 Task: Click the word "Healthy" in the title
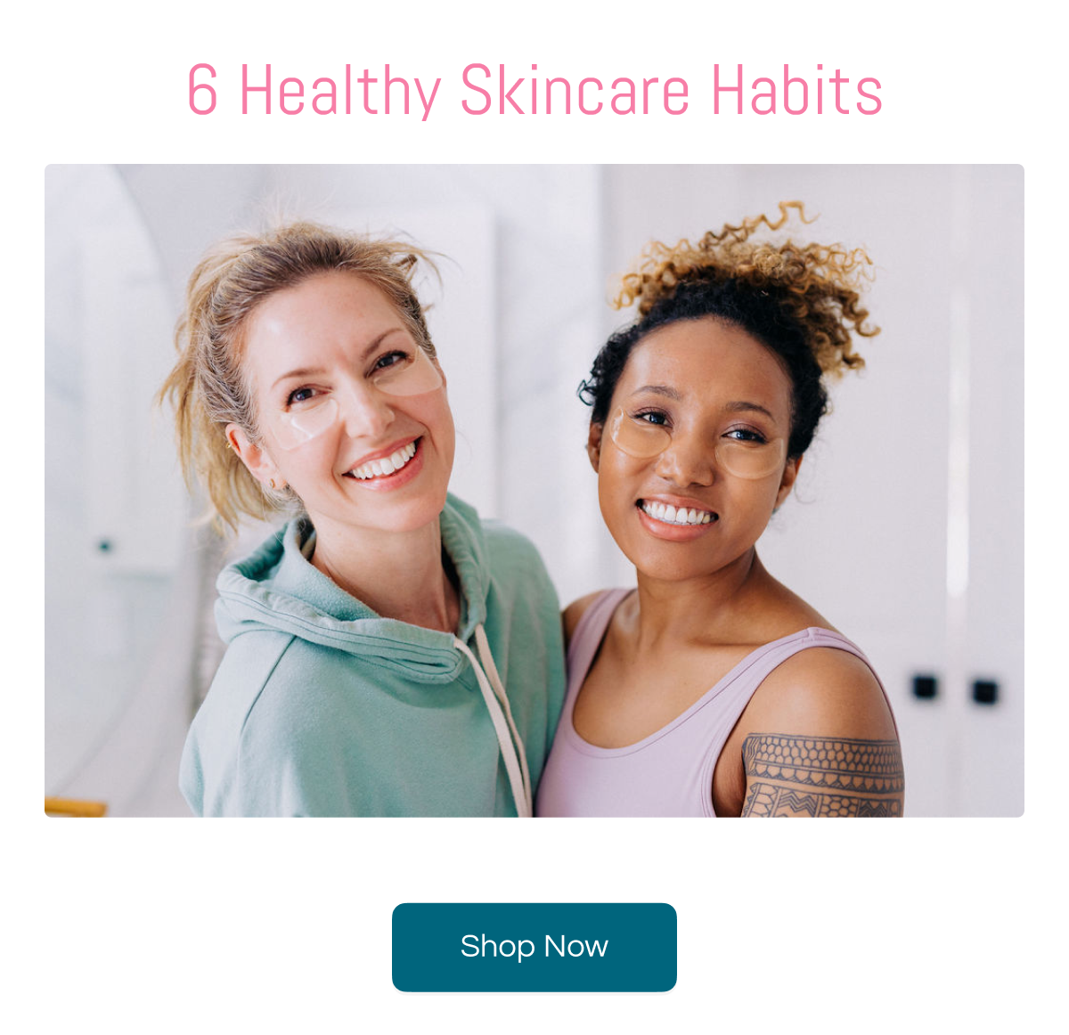pos(340,91)
